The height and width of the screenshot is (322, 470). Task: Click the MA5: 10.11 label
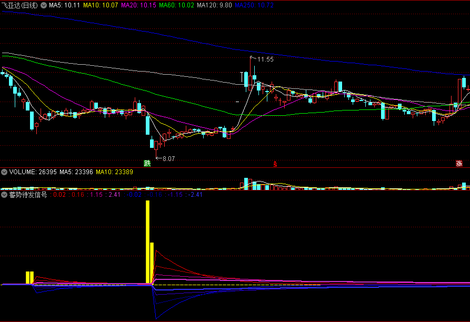[64, 5]
